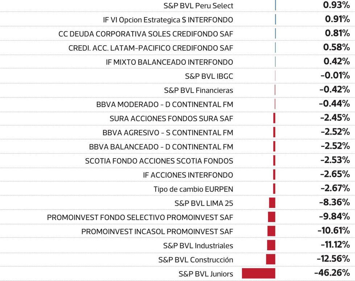Open CC DEUDA CORPORATIVA SOLES CREDIFONDO SAF
The image size is (355, 281).
pyautogui.click(x=146, y=34)
